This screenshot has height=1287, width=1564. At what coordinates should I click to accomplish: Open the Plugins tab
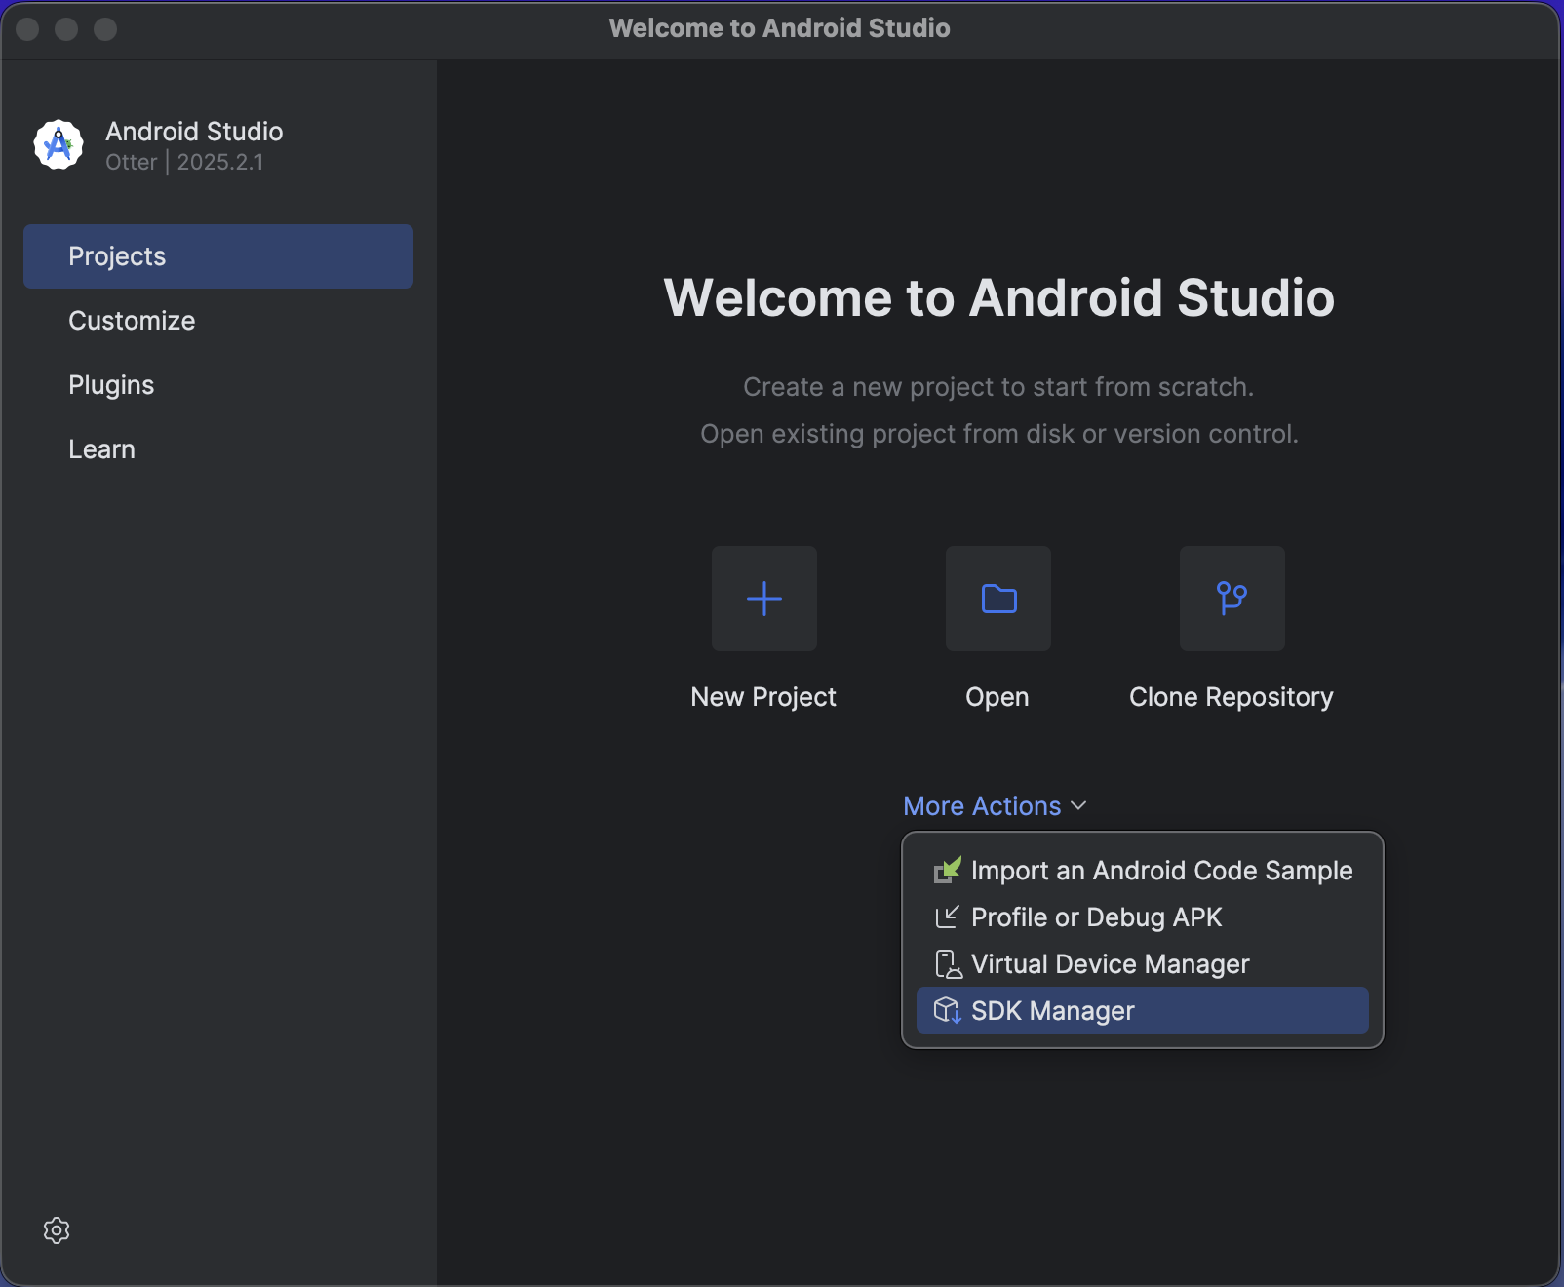click(x=218, y=385)
